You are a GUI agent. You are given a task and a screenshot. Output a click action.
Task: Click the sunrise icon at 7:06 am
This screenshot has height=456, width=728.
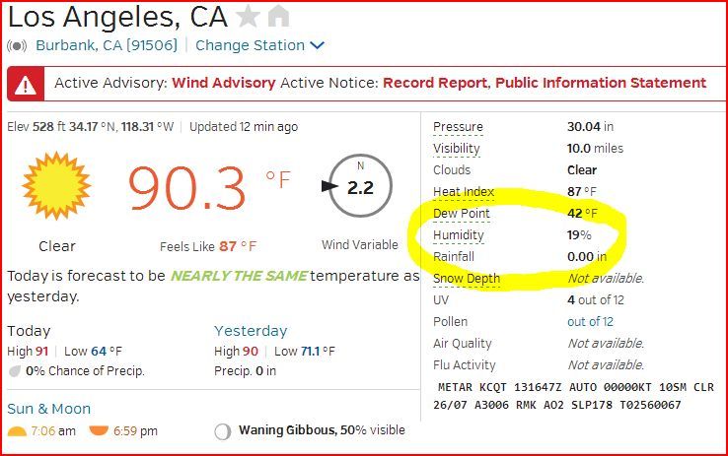17,431
